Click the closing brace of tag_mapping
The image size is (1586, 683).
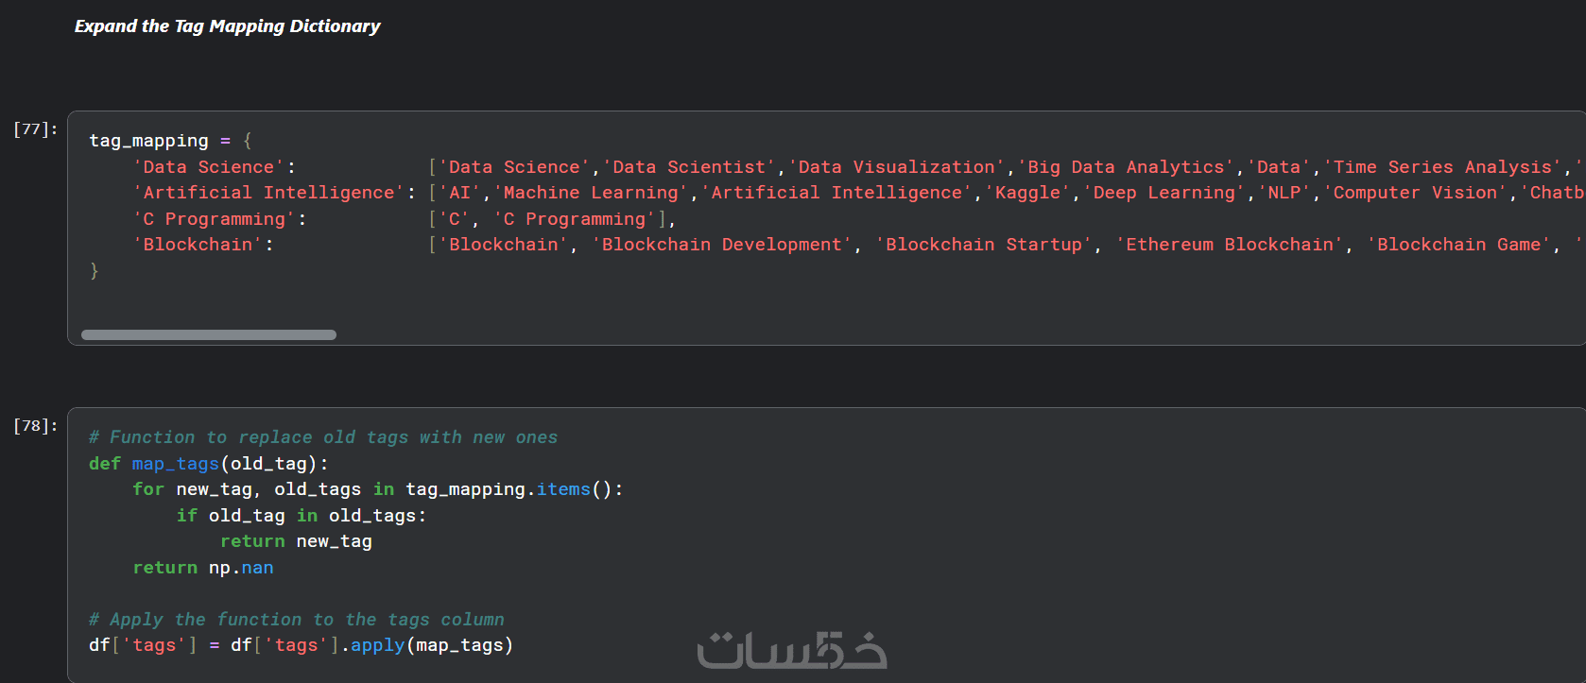pyautogui.click(x=94, y=271)
